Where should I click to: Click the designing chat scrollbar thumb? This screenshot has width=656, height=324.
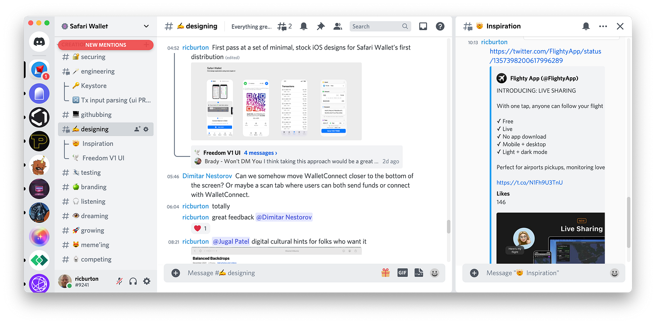[x=449, y=226]
